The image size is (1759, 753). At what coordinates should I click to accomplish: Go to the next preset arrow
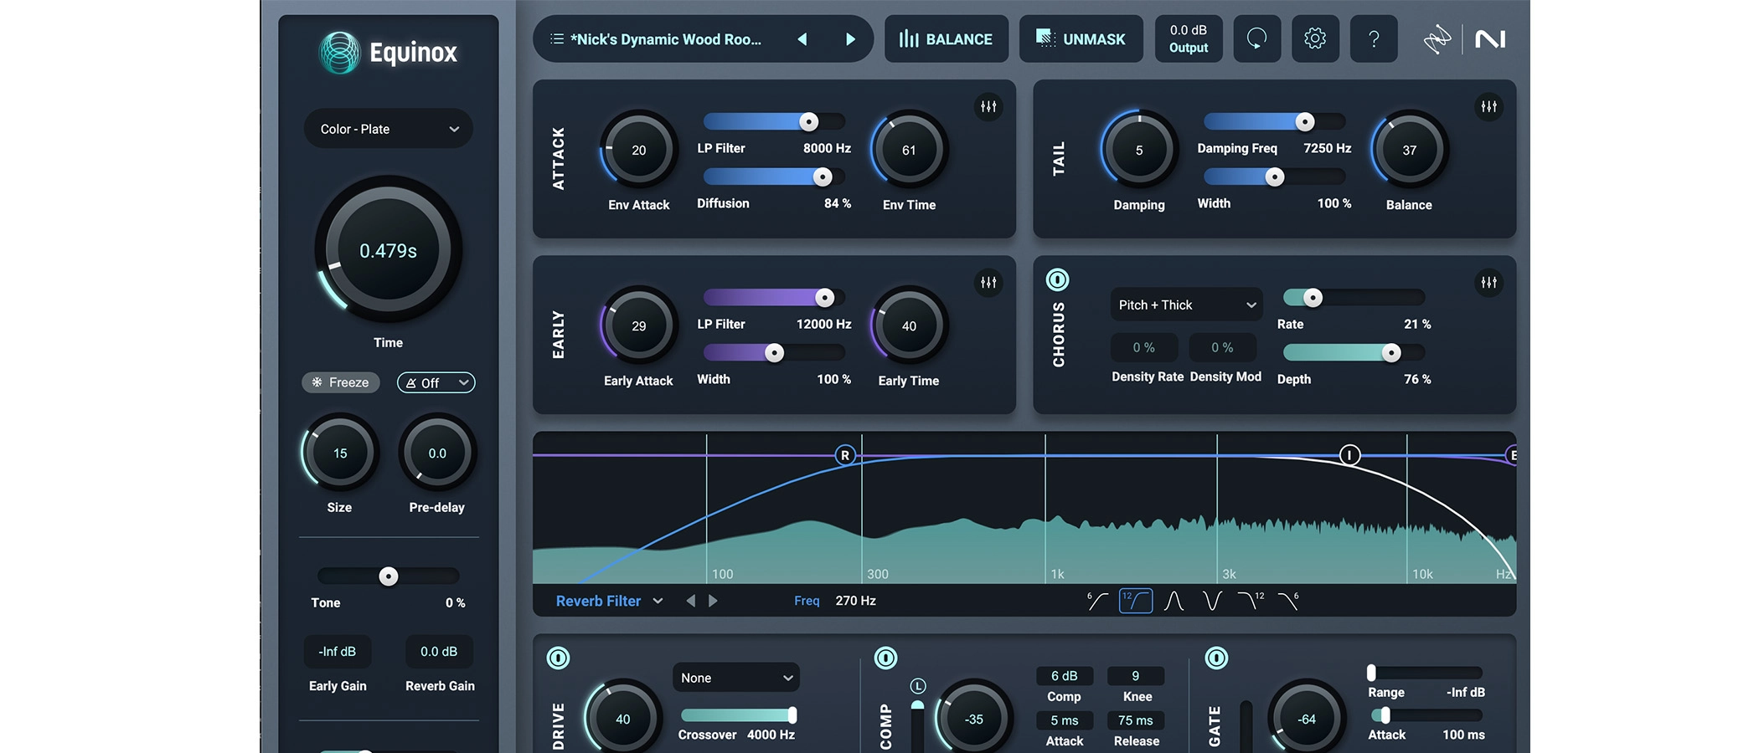tap(850, 39)
